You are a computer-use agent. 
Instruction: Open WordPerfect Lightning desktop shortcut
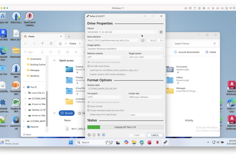click(29, 19)
